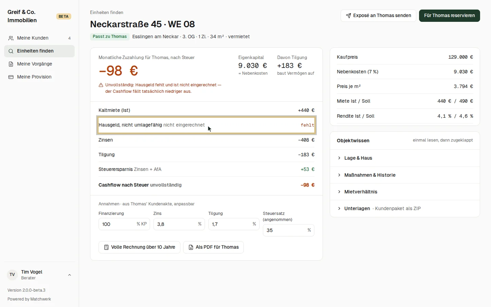The image size is (491, 307).
Task: Click the Zinsen row label
Action: click(106, 140)
